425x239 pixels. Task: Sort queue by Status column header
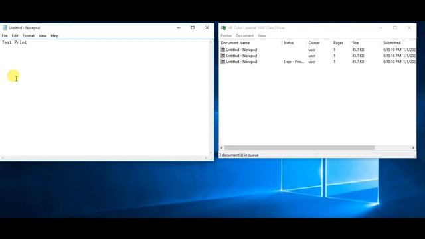(288, 43)
